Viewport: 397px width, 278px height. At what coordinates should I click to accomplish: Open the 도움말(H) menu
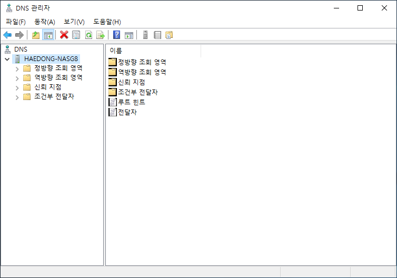point(107,22)
